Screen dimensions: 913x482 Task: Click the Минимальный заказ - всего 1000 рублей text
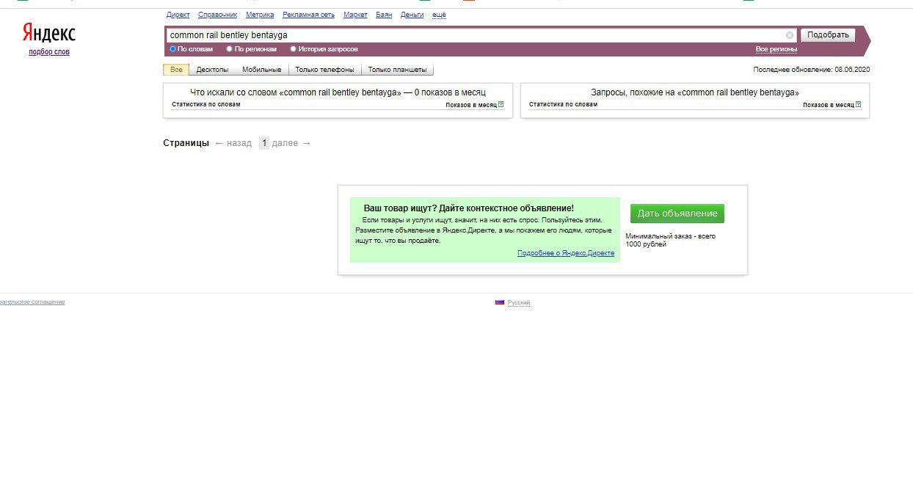(671, 240)
